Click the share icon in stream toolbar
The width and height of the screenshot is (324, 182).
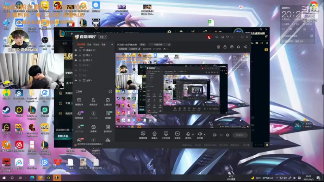(245, 47)
